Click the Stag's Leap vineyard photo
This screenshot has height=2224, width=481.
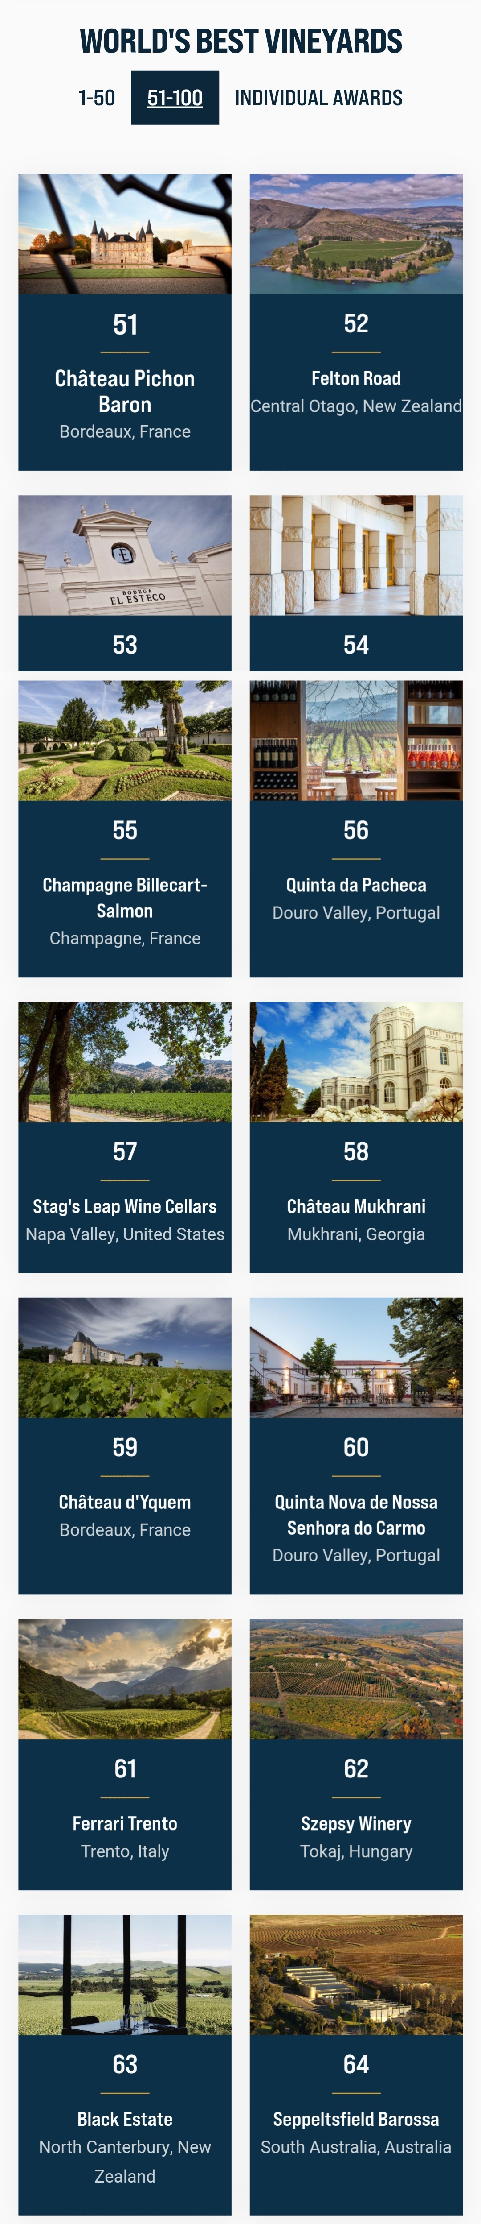pyautogui.click(x=125, y=1062)
